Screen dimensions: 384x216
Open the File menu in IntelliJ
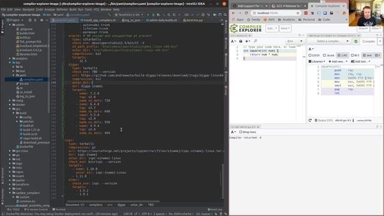click(3, 10)
